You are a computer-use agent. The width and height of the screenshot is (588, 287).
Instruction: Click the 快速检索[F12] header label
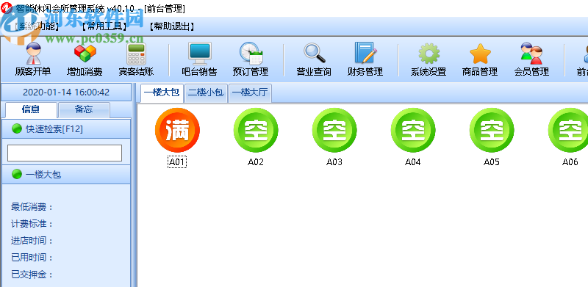click(x=54, y=129)
